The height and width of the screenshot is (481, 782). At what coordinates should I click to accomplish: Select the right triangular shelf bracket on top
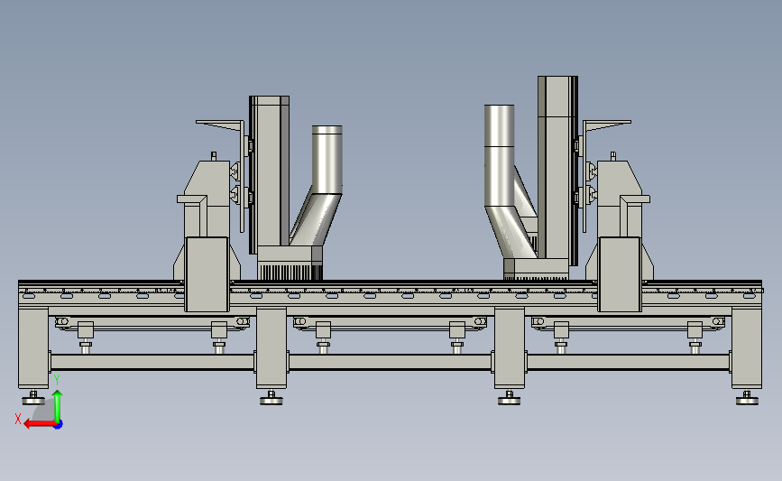tap(607, 125)
